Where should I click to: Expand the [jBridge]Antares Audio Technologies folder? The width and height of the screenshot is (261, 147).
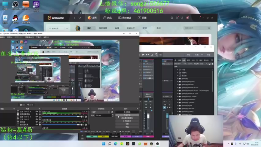pyautogui.click(x=177, y=90)
